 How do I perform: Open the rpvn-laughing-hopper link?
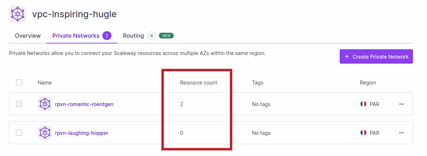click(x=82, y=133)
